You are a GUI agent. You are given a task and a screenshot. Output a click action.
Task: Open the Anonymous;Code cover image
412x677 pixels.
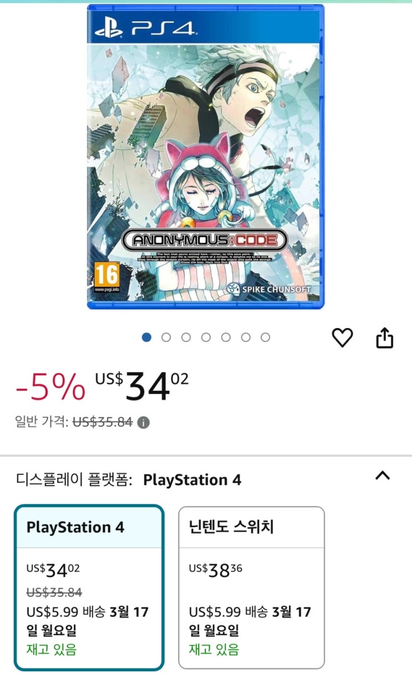(x=206, y=156)
